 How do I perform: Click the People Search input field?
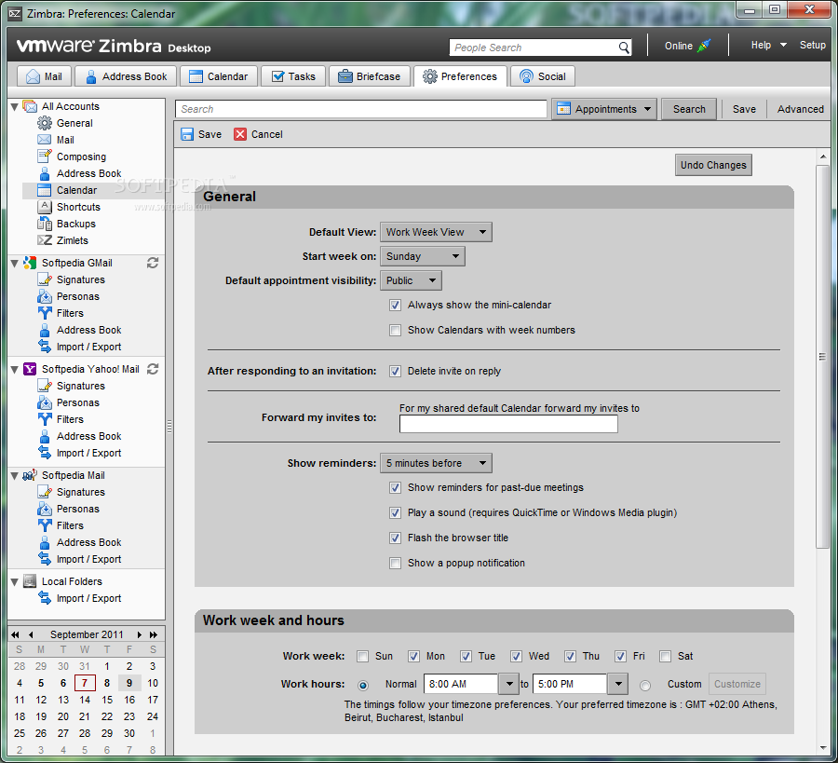point(534,48)
